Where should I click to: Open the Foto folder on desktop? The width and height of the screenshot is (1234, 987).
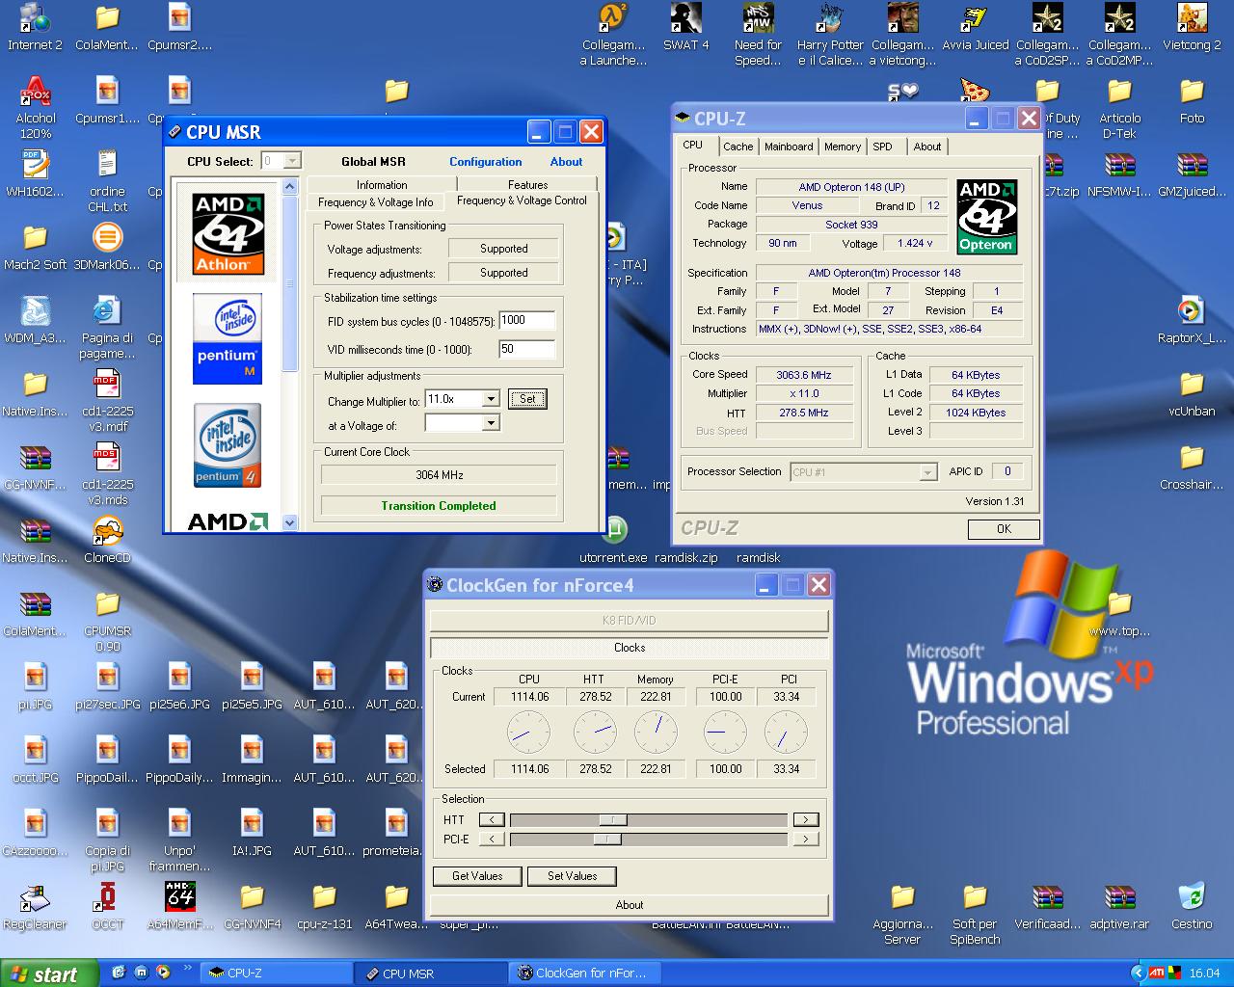click(x=1192, y=101)
